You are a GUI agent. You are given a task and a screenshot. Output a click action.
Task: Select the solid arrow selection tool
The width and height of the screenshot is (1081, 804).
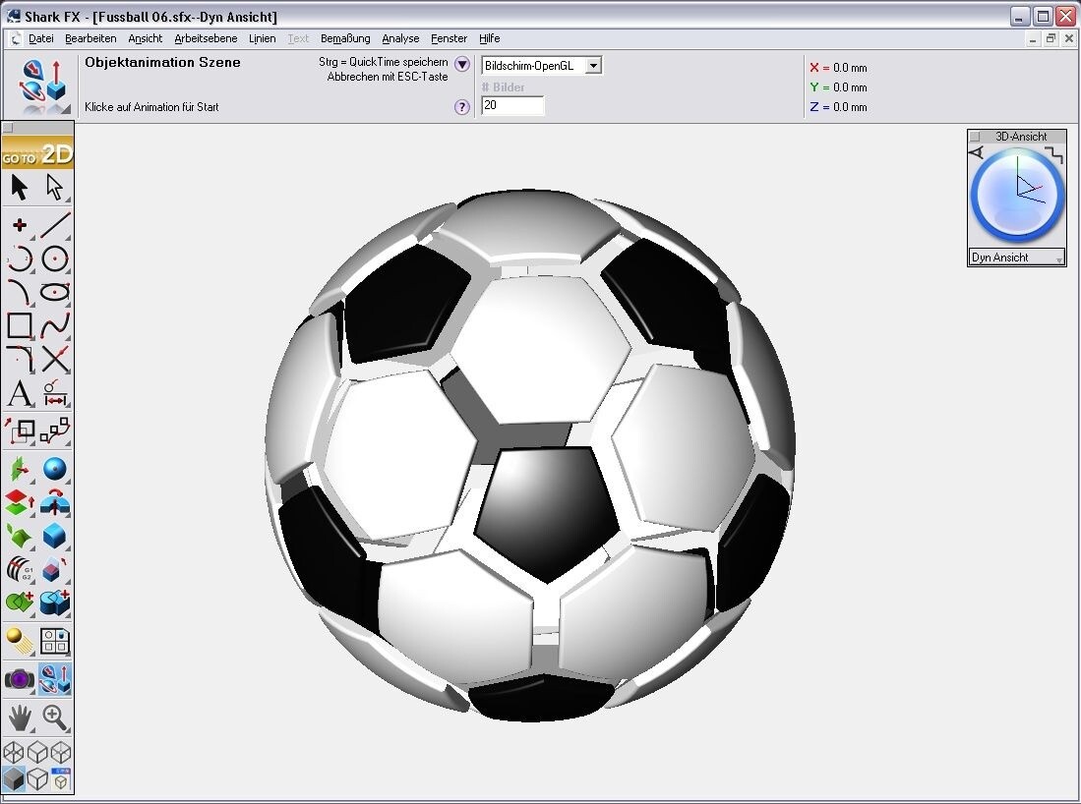[x=20, y=188]
